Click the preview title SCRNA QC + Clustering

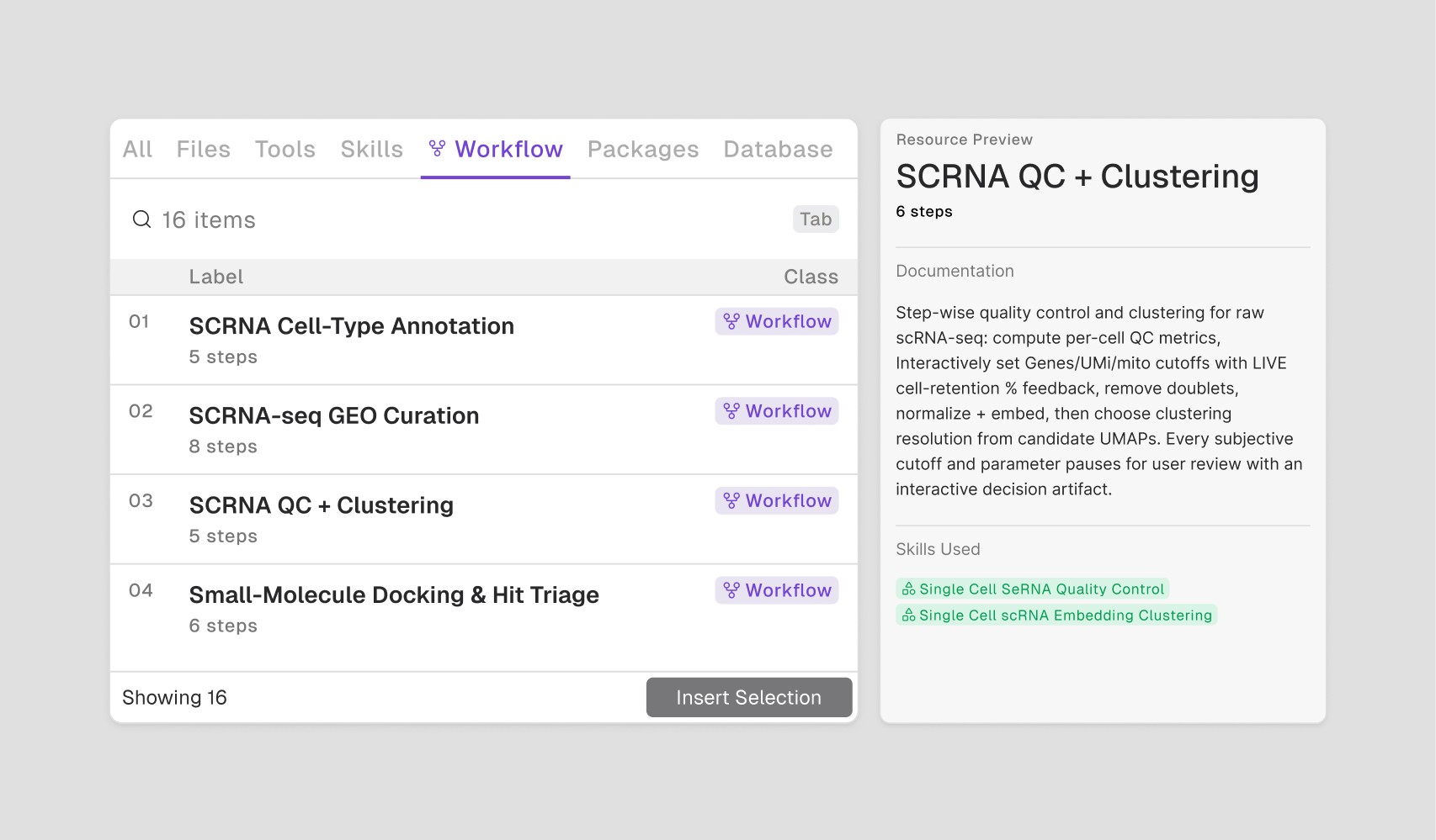1077,177
